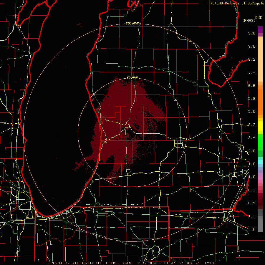The image size is (265, 265).
Task: Click the 100 NMI range ring label
Action: tap(132, 23)
